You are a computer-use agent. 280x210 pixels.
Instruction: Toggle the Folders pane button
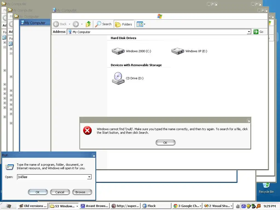click(x=124, y=24)
